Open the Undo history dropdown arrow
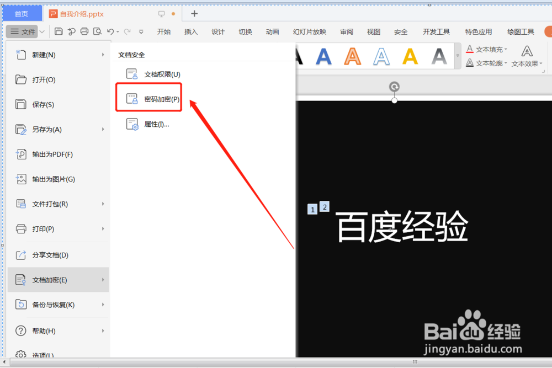 pyautogui.click(x=118, y=31)
